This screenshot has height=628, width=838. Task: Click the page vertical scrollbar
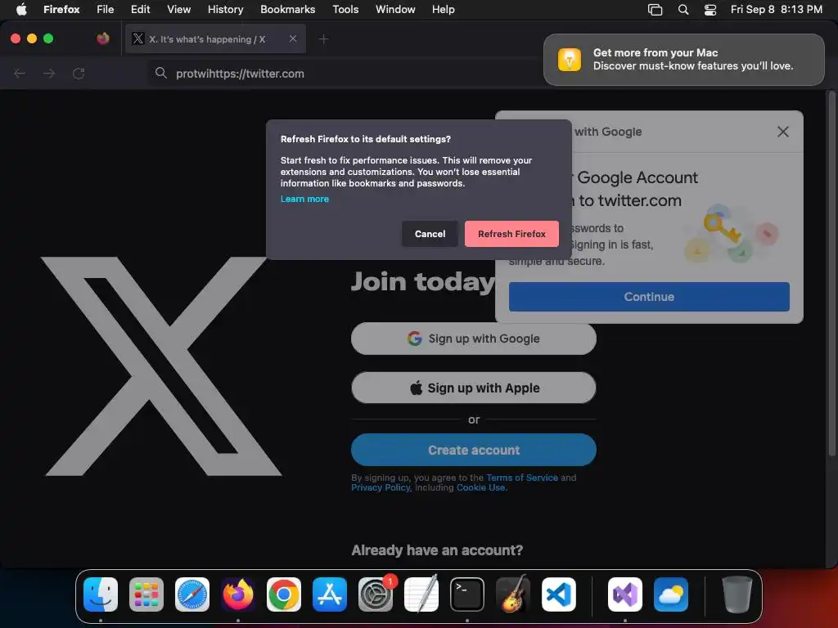tap(831, 275)
